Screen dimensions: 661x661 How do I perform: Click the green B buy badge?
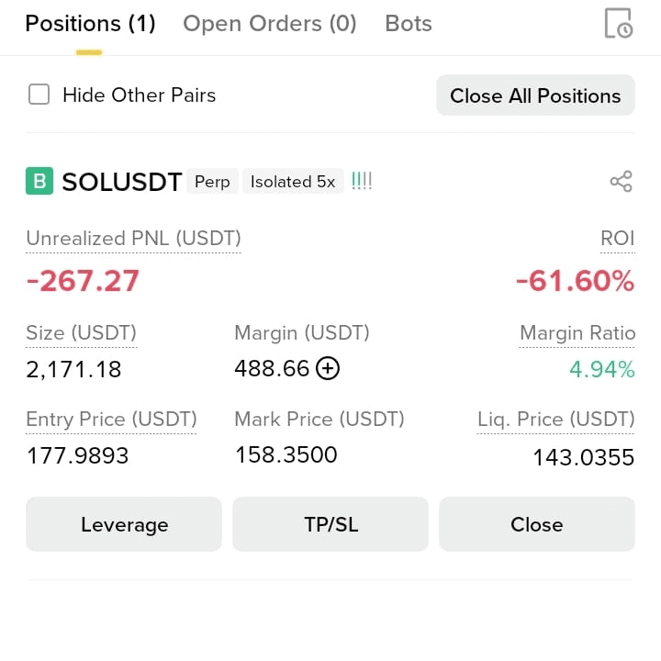pos(39,181)
